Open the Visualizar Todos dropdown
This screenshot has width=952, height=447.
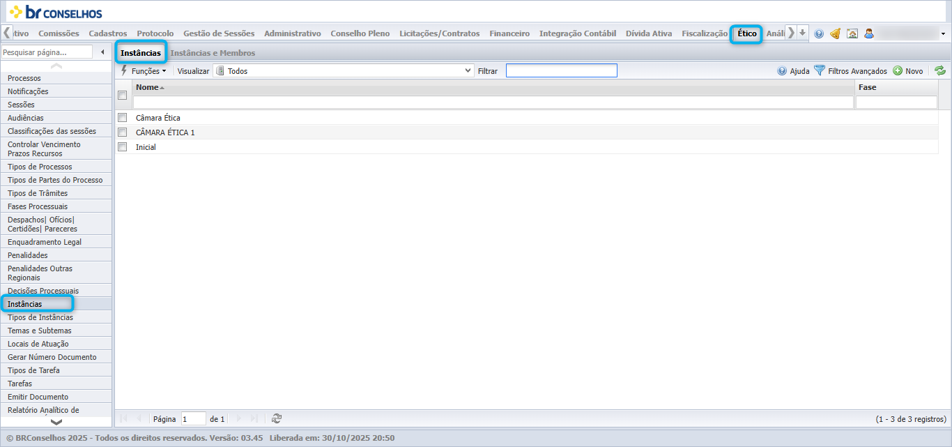pos(344,70)
